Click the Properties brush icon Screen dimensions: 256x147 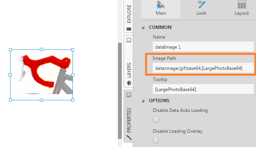tap(129, 138)
